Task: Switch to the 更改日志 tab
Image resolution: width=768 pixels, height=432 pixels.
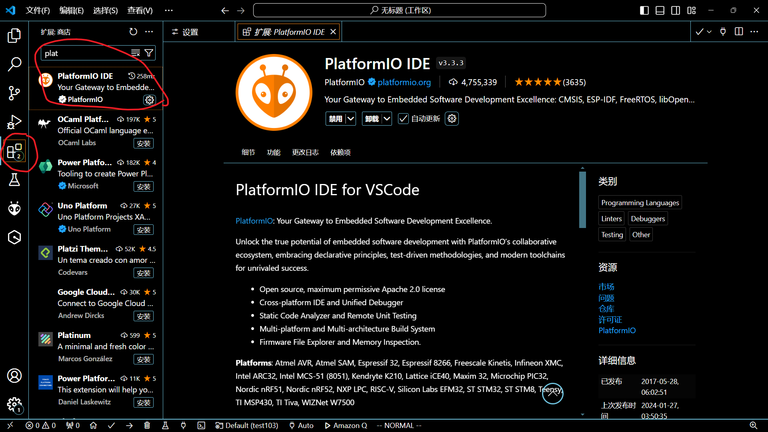Action: [x=305, y=152]
